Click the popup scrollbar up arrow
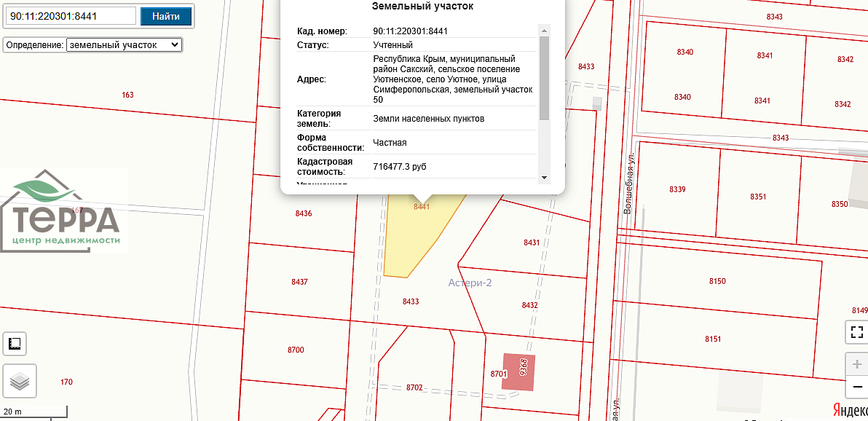The width and height of the screenshot is (868, 421). point(543,31)
